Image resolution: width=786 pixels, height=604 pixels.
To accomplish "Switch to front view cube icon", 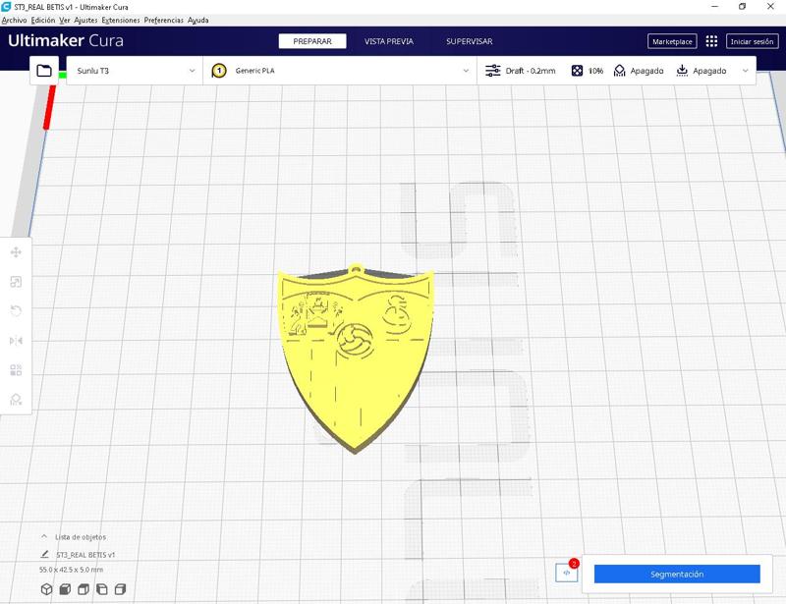I will pyautogui.click(x=65, y=589).
